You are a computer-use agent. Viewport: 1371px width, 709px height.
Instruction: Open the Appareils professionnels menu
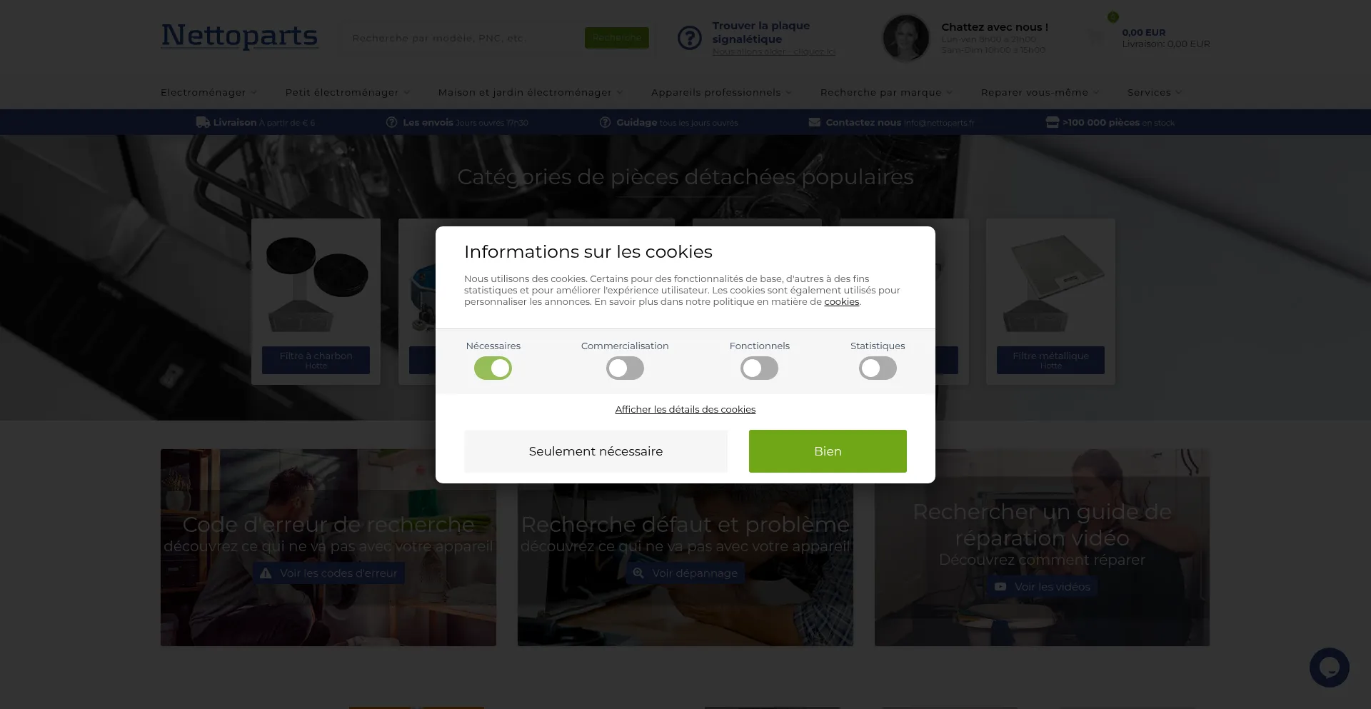[x=721, y=92]
